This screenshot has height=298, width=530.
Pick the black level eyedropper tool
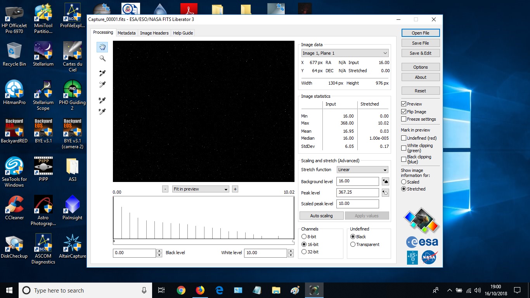pyautogui.click(x=102, y=73)
